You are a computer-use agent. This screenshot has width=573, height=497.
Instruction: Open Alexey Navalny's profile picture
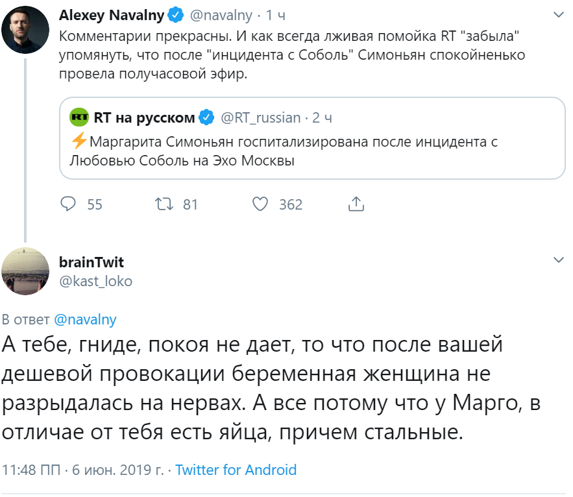26,30
